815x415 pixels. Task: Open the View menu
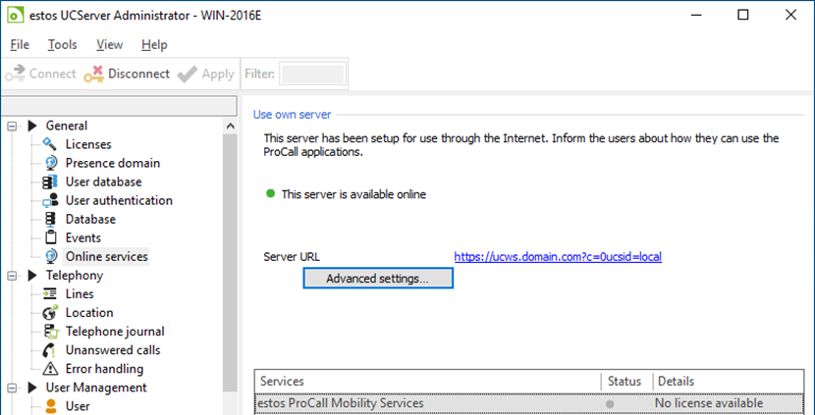tap(109, 44)
